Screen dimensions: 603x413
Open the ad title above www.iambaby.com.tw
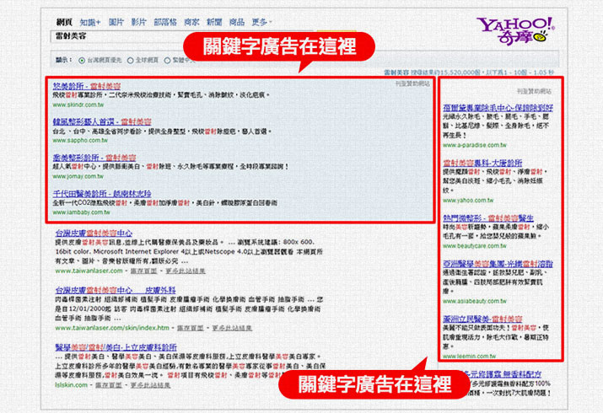102,194
